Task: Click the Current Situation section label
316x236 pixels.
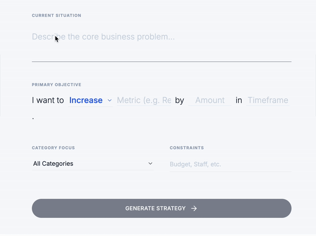Action: 56,16
